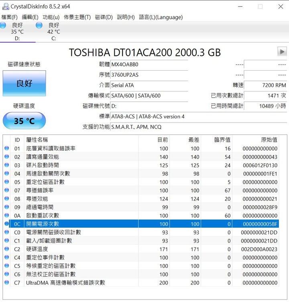Click status orb for attribute 0A row
The height and width of the screenshot is (302, 289).
[x=7, y=215]
